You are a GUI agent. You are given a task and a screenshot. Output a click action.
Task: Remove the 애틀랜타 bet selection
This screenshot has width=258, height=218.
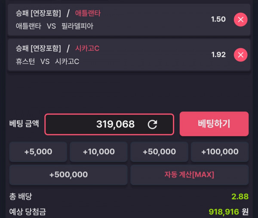240,20
